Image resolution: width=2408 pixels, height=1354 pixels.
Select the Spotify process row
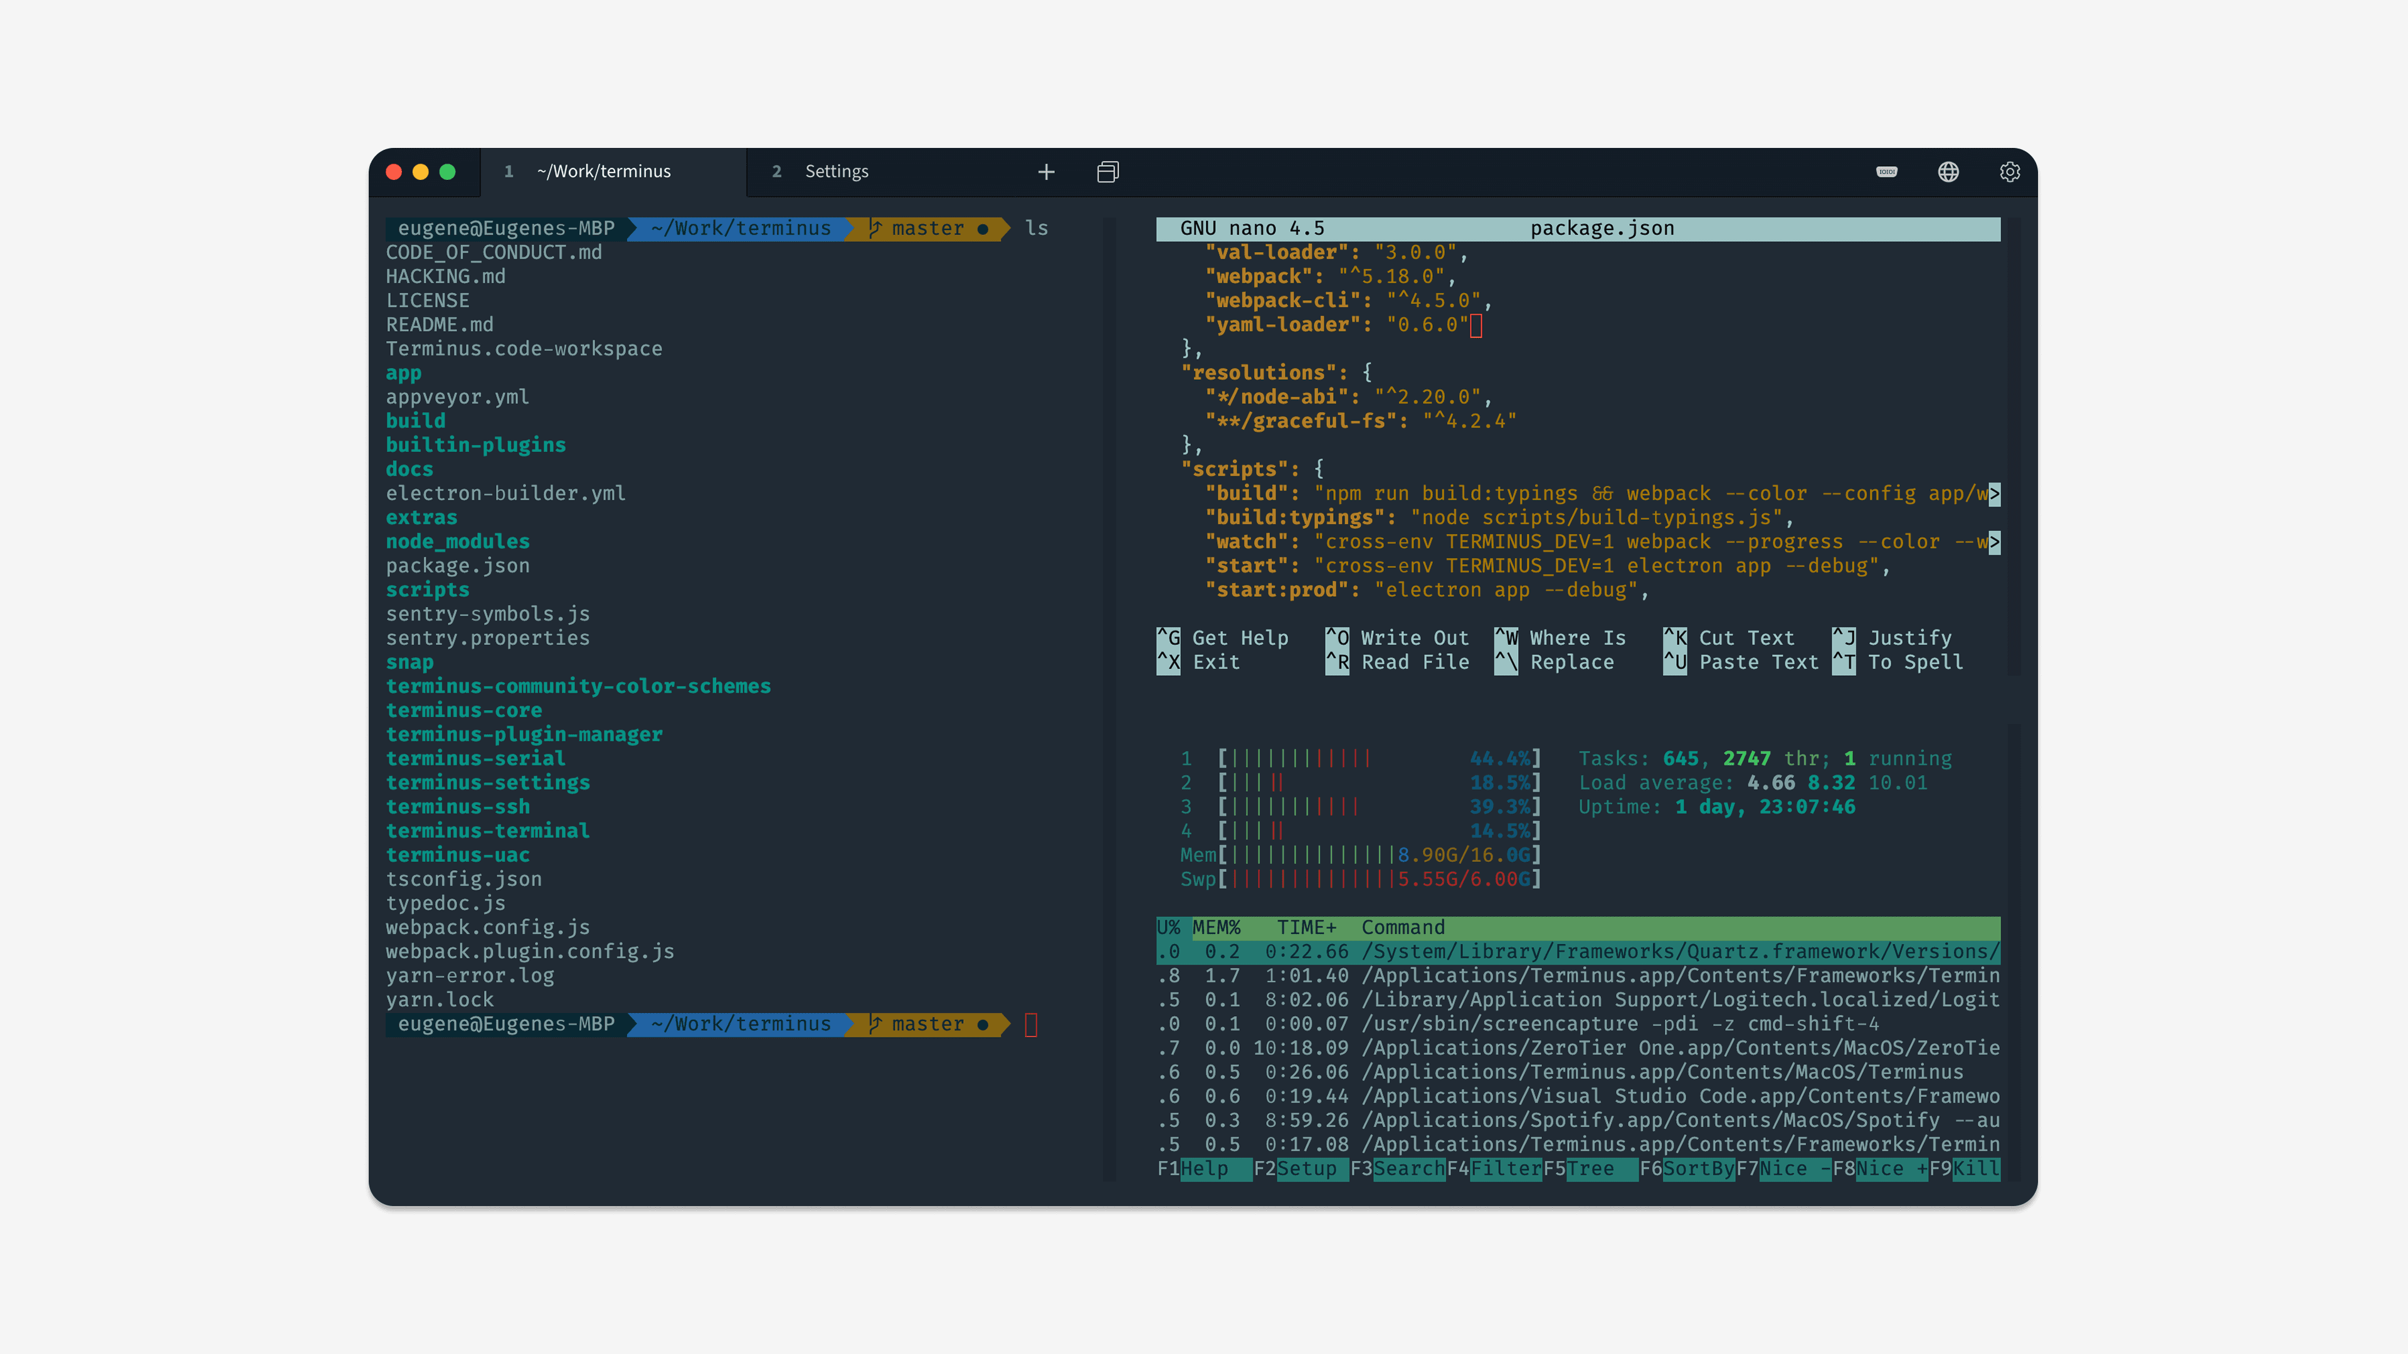coord(1578,1120)
